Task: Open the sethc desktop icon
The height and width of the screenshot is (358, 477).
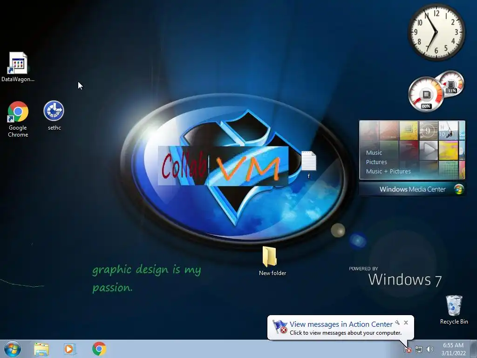Action: [x=54, y=116]
